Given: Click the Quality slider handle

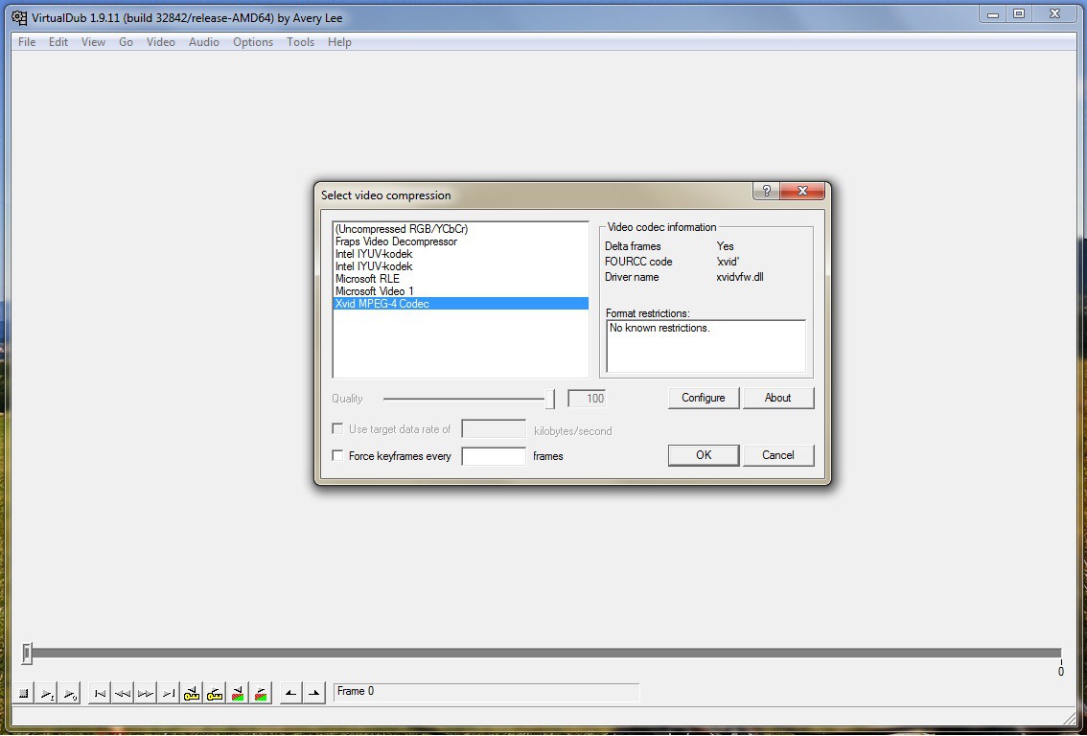Looking at the screenshot, I should point(550,399).
